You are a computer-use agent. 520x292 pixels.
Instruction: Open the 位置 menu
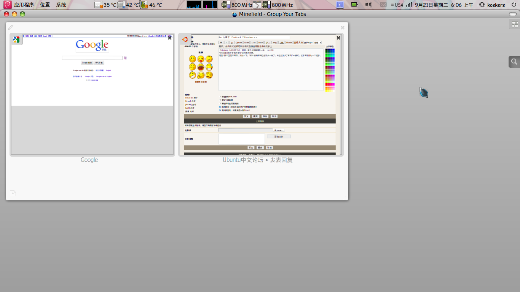45,5
